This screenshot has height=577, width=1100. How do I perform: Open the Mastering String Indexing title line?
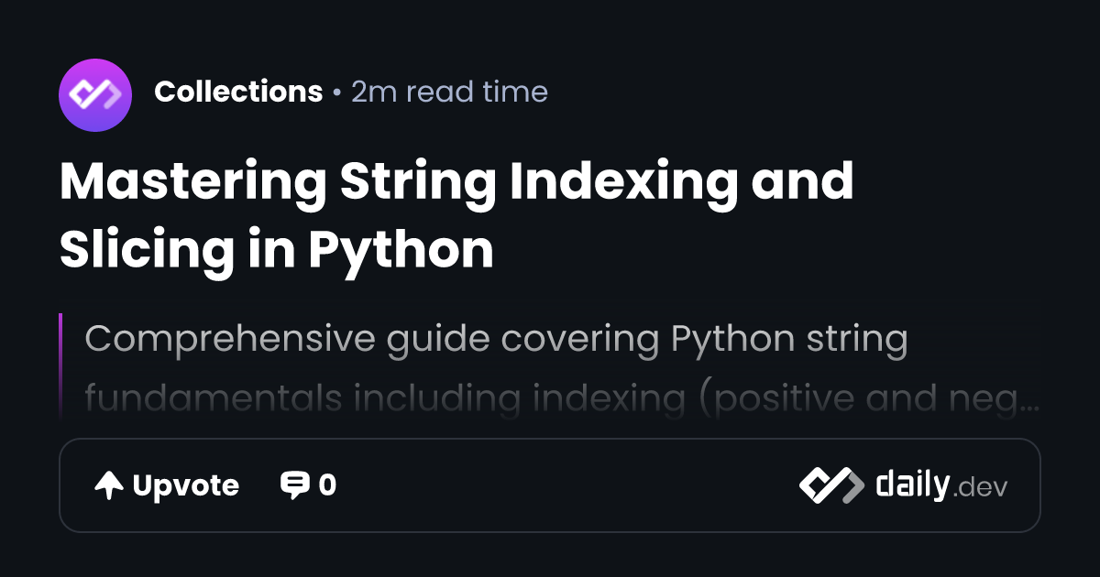(x=456, y=181)
